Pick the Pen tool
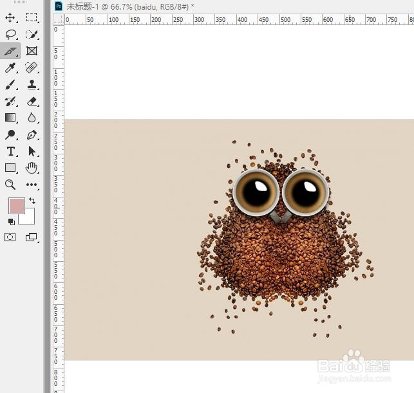 click(x=32, y=134)
